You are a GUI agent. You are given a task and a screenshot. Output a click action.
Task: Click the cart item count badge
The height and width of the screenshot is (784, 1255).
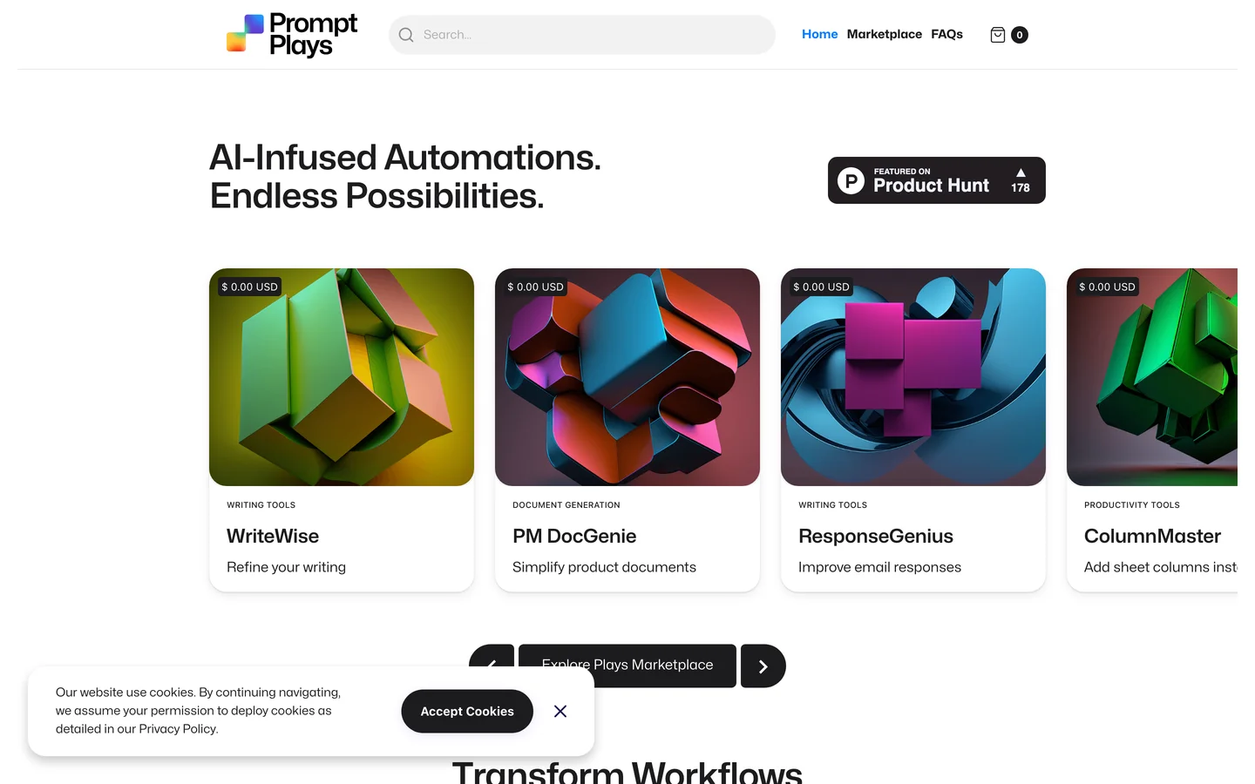(1019, 35)
